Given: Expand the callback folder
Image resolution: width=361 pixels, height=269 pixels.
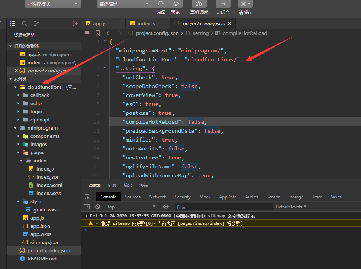Looking at the screenshot, I should pyautogui.click(x=19, y=95).
